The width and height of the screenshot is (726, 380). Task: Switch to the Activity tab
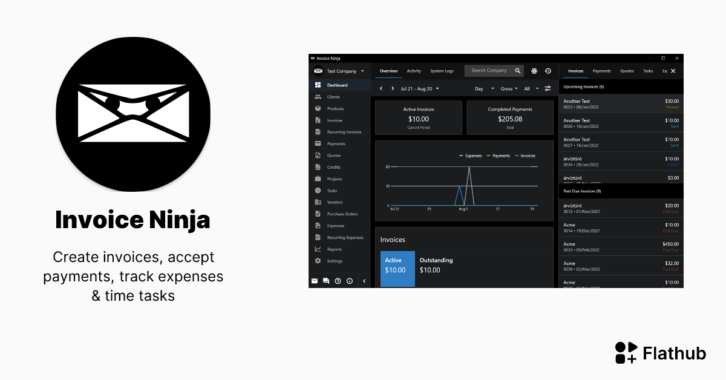point(414,71)
